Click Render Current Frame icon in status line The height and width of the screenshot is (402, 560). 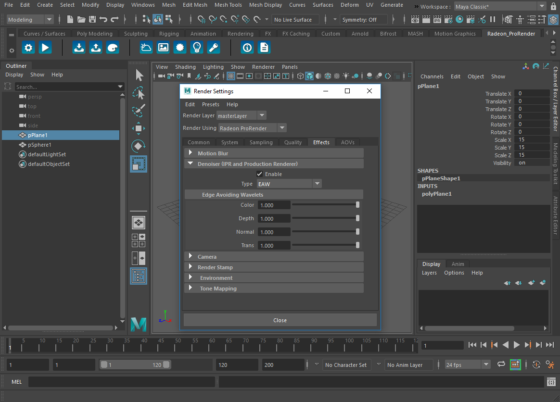coord(426,20)
